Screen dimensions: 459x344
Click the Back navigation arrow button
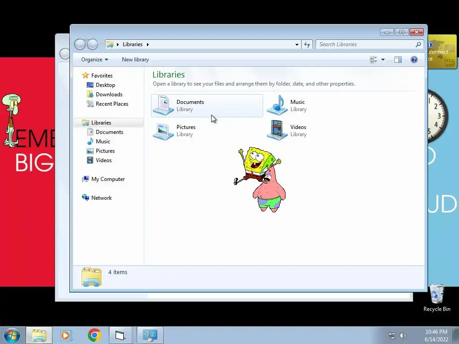pos(80,44)
